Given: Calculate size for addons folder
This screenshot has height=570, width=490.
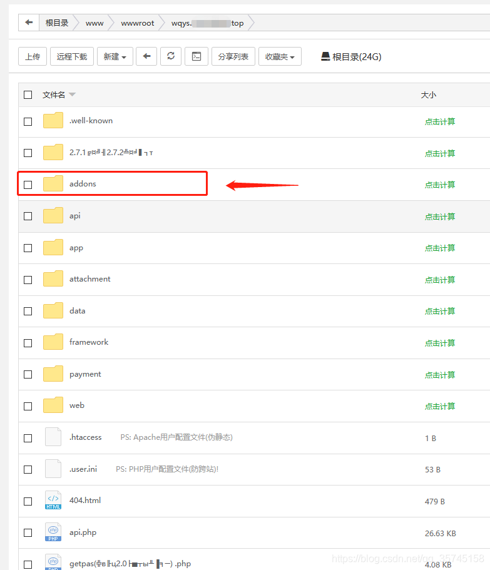Looking at the screenshot, I should (440, 185).
